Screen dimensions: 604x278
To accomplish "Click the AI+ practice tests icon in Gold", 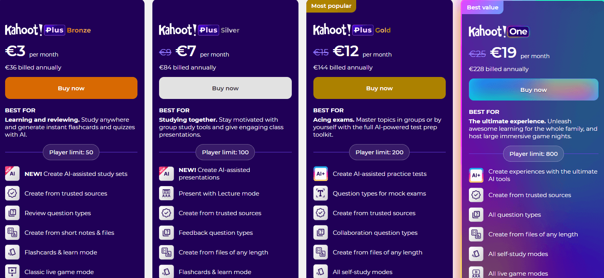I will [x=320, y=174].
